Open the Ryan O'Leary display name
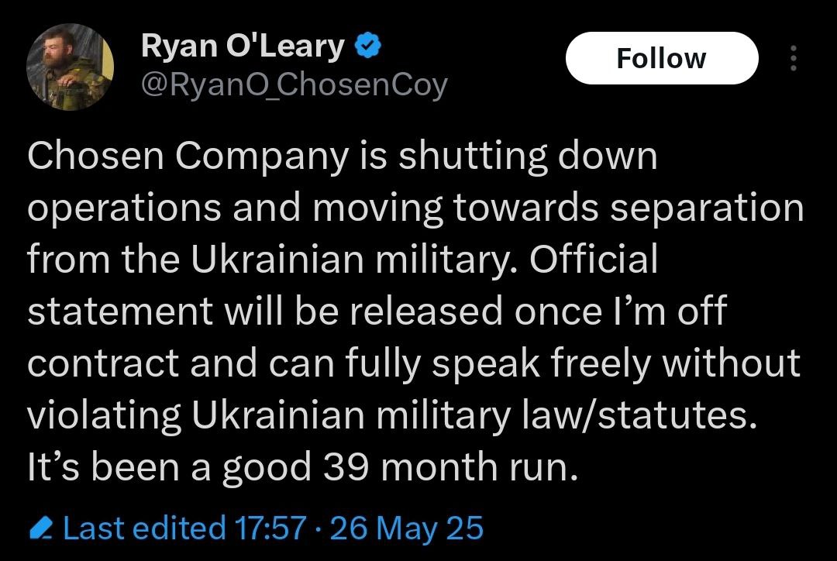Image resolution: width=837 pixels, height=561 pixels. [x=242, y=48]
